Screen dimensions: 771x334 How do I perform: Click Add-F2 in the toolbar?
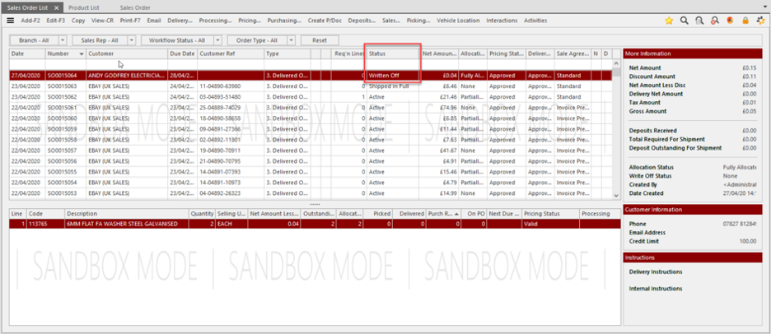click(30, 21)
